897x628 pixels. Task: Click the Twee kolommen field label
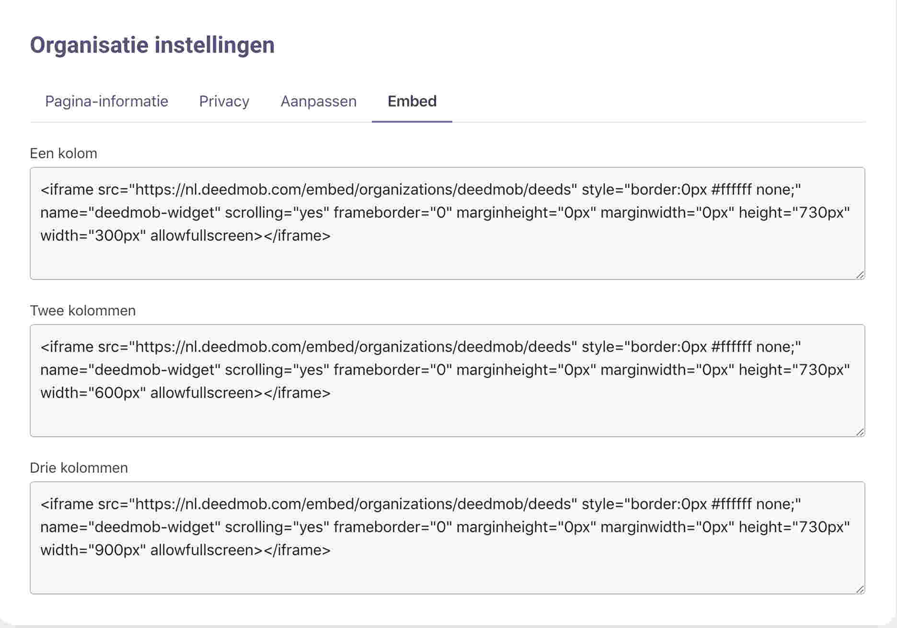pos(82,311)
